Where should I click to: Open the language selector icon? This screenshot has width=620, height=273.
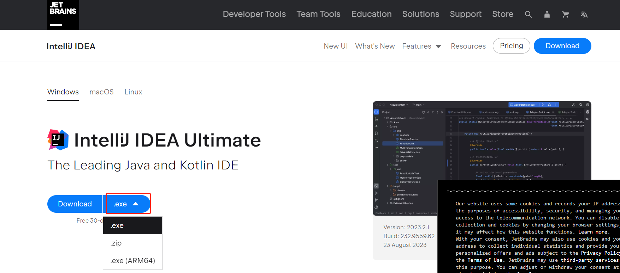tap(584, 14)
